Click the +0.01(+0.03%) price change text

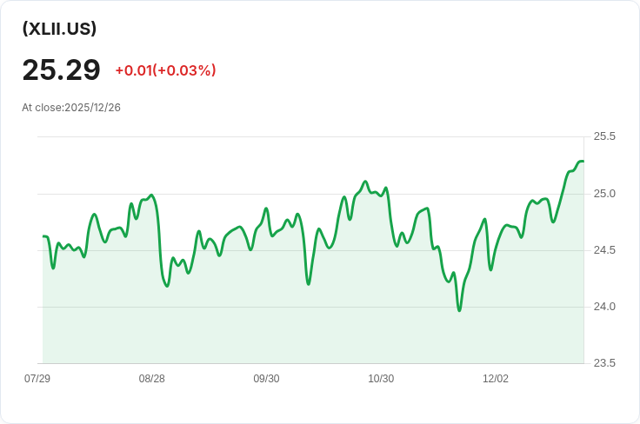point(165,70)
